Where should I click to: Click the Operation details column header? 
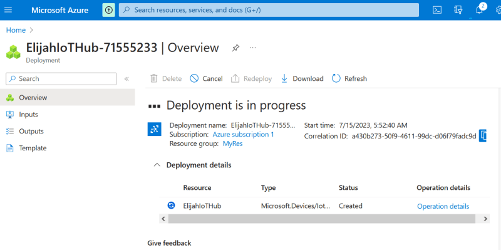tap(443, 188)
